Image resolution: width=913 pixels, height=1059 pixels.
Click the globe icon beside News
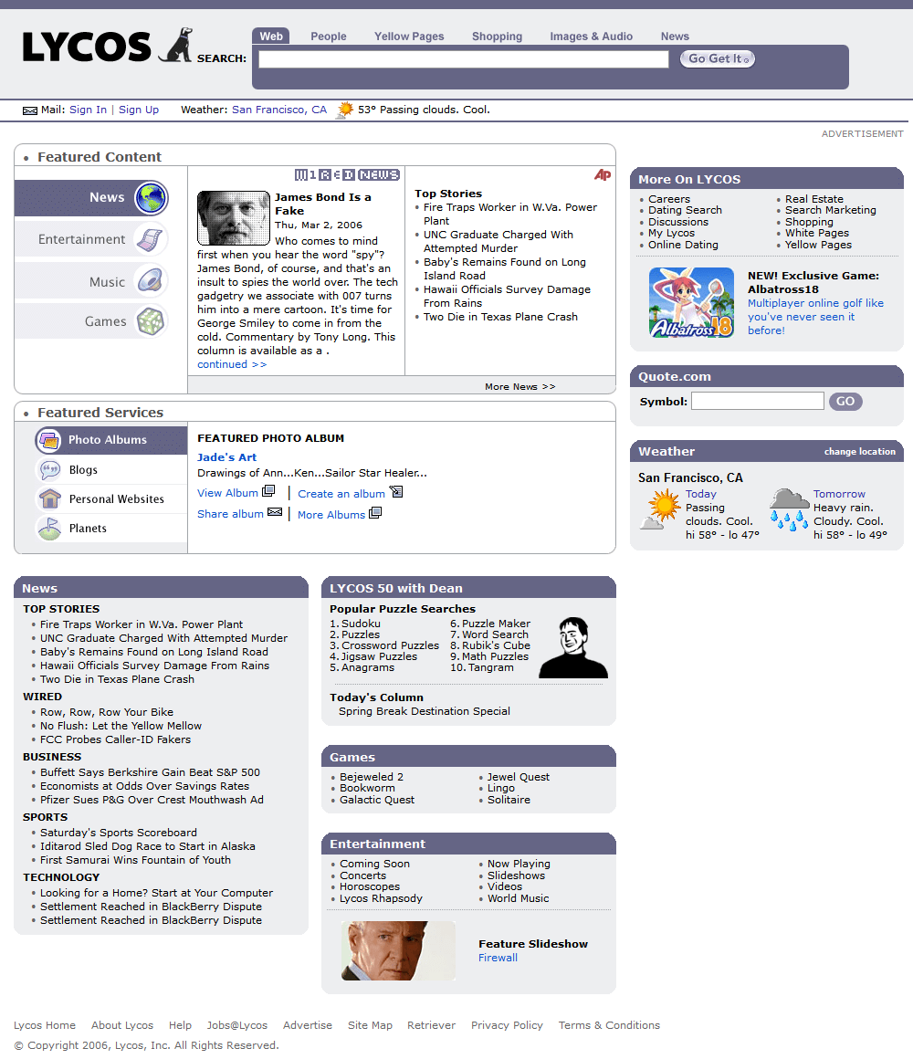[x=151, y=198]
